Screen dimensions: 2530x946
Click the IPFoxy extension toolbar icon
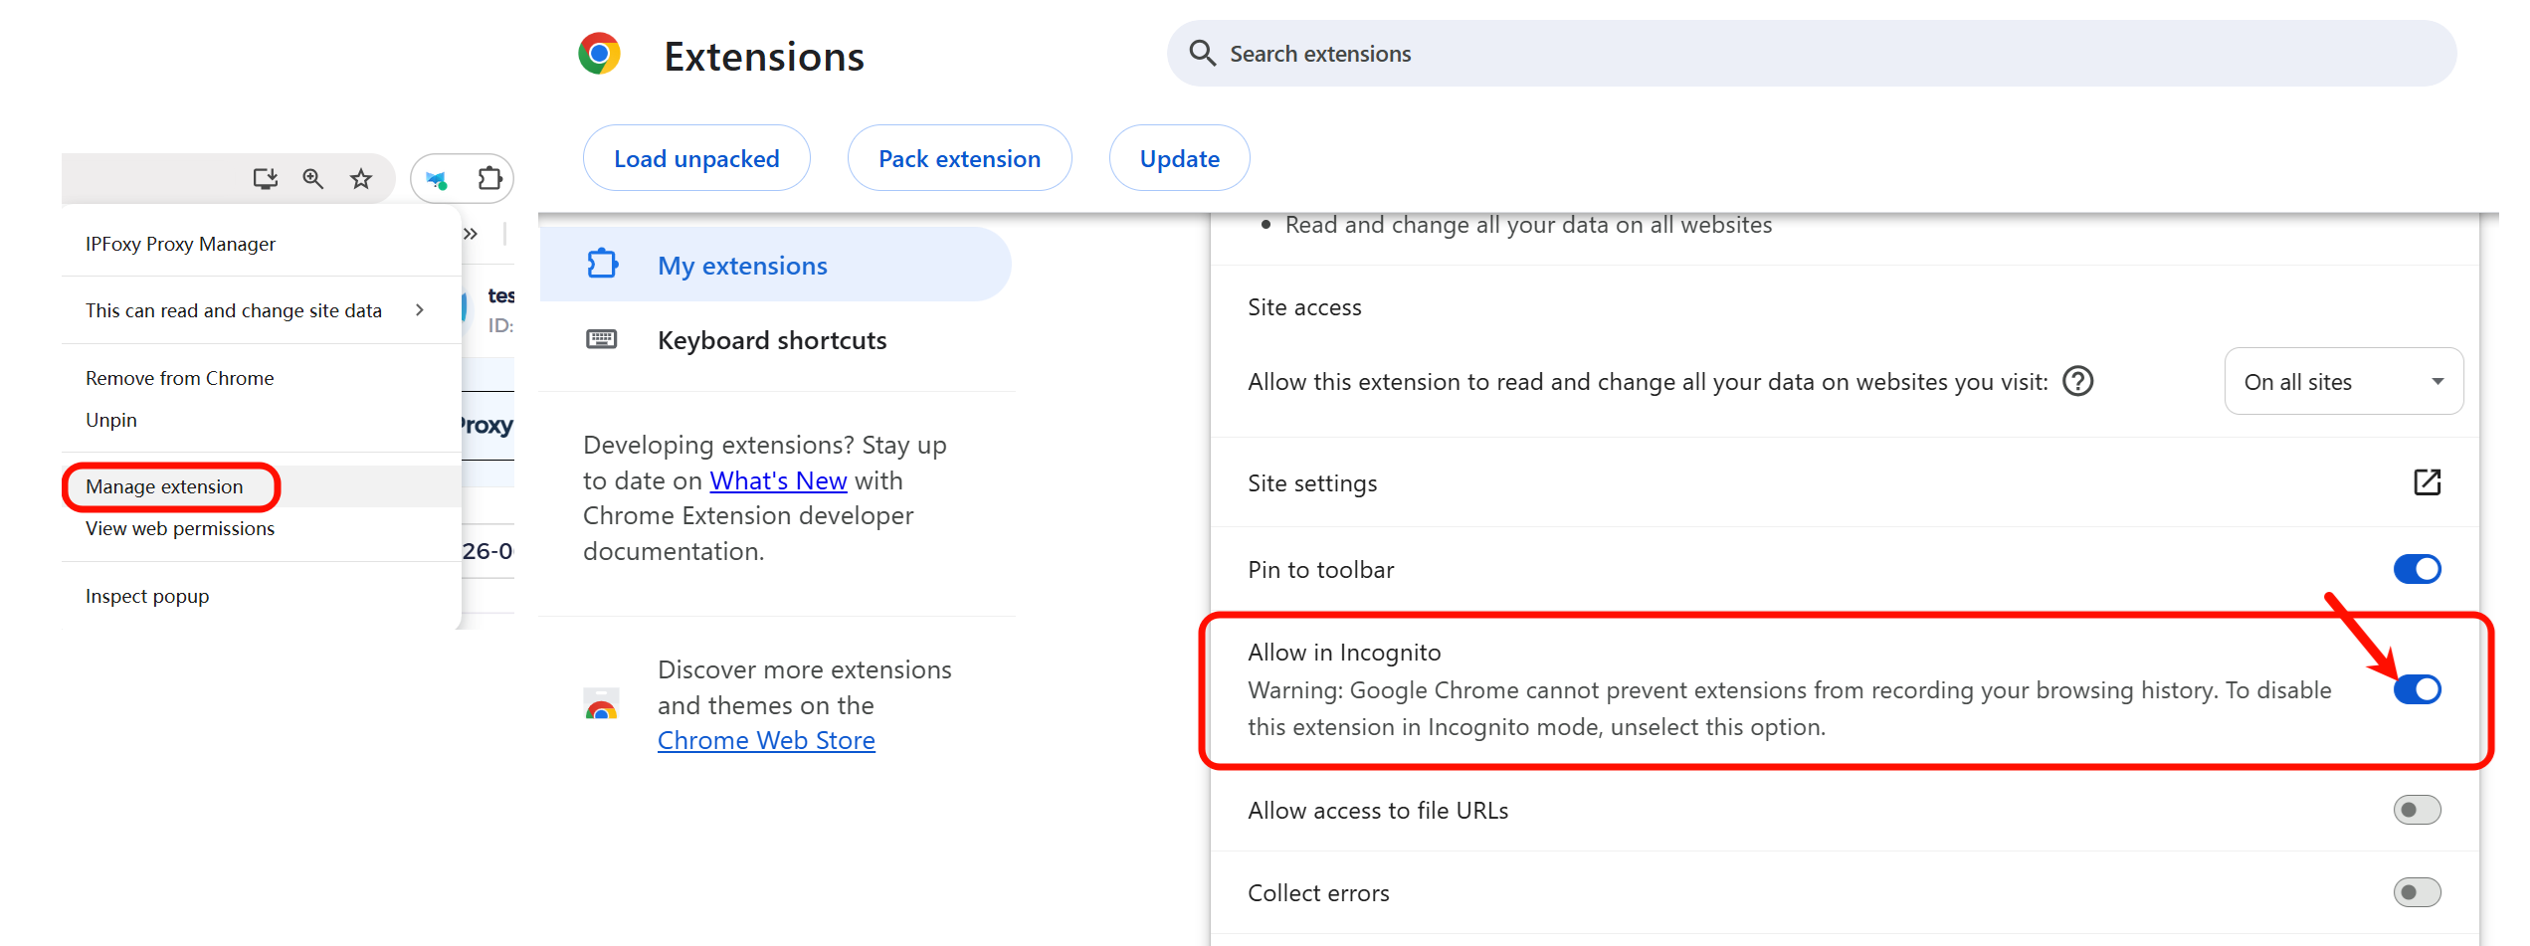[437, 180]
